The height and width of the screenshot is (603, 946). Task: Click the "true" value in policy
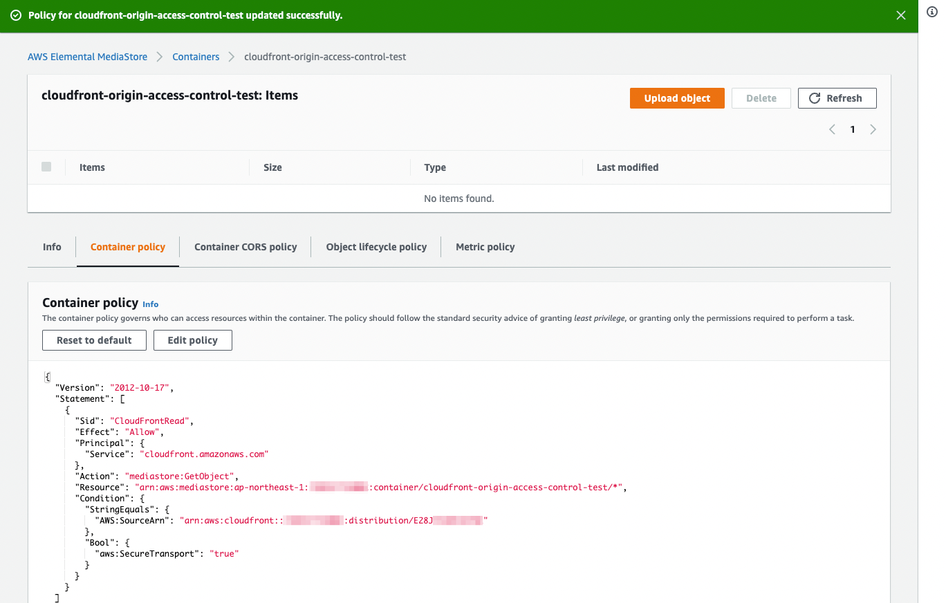224,554
